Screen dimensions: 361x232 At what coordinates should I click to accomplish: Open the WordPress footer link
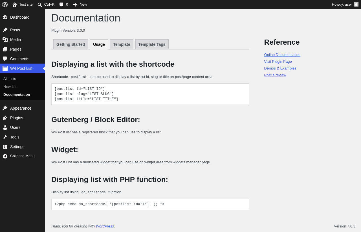tap(105, 226)
